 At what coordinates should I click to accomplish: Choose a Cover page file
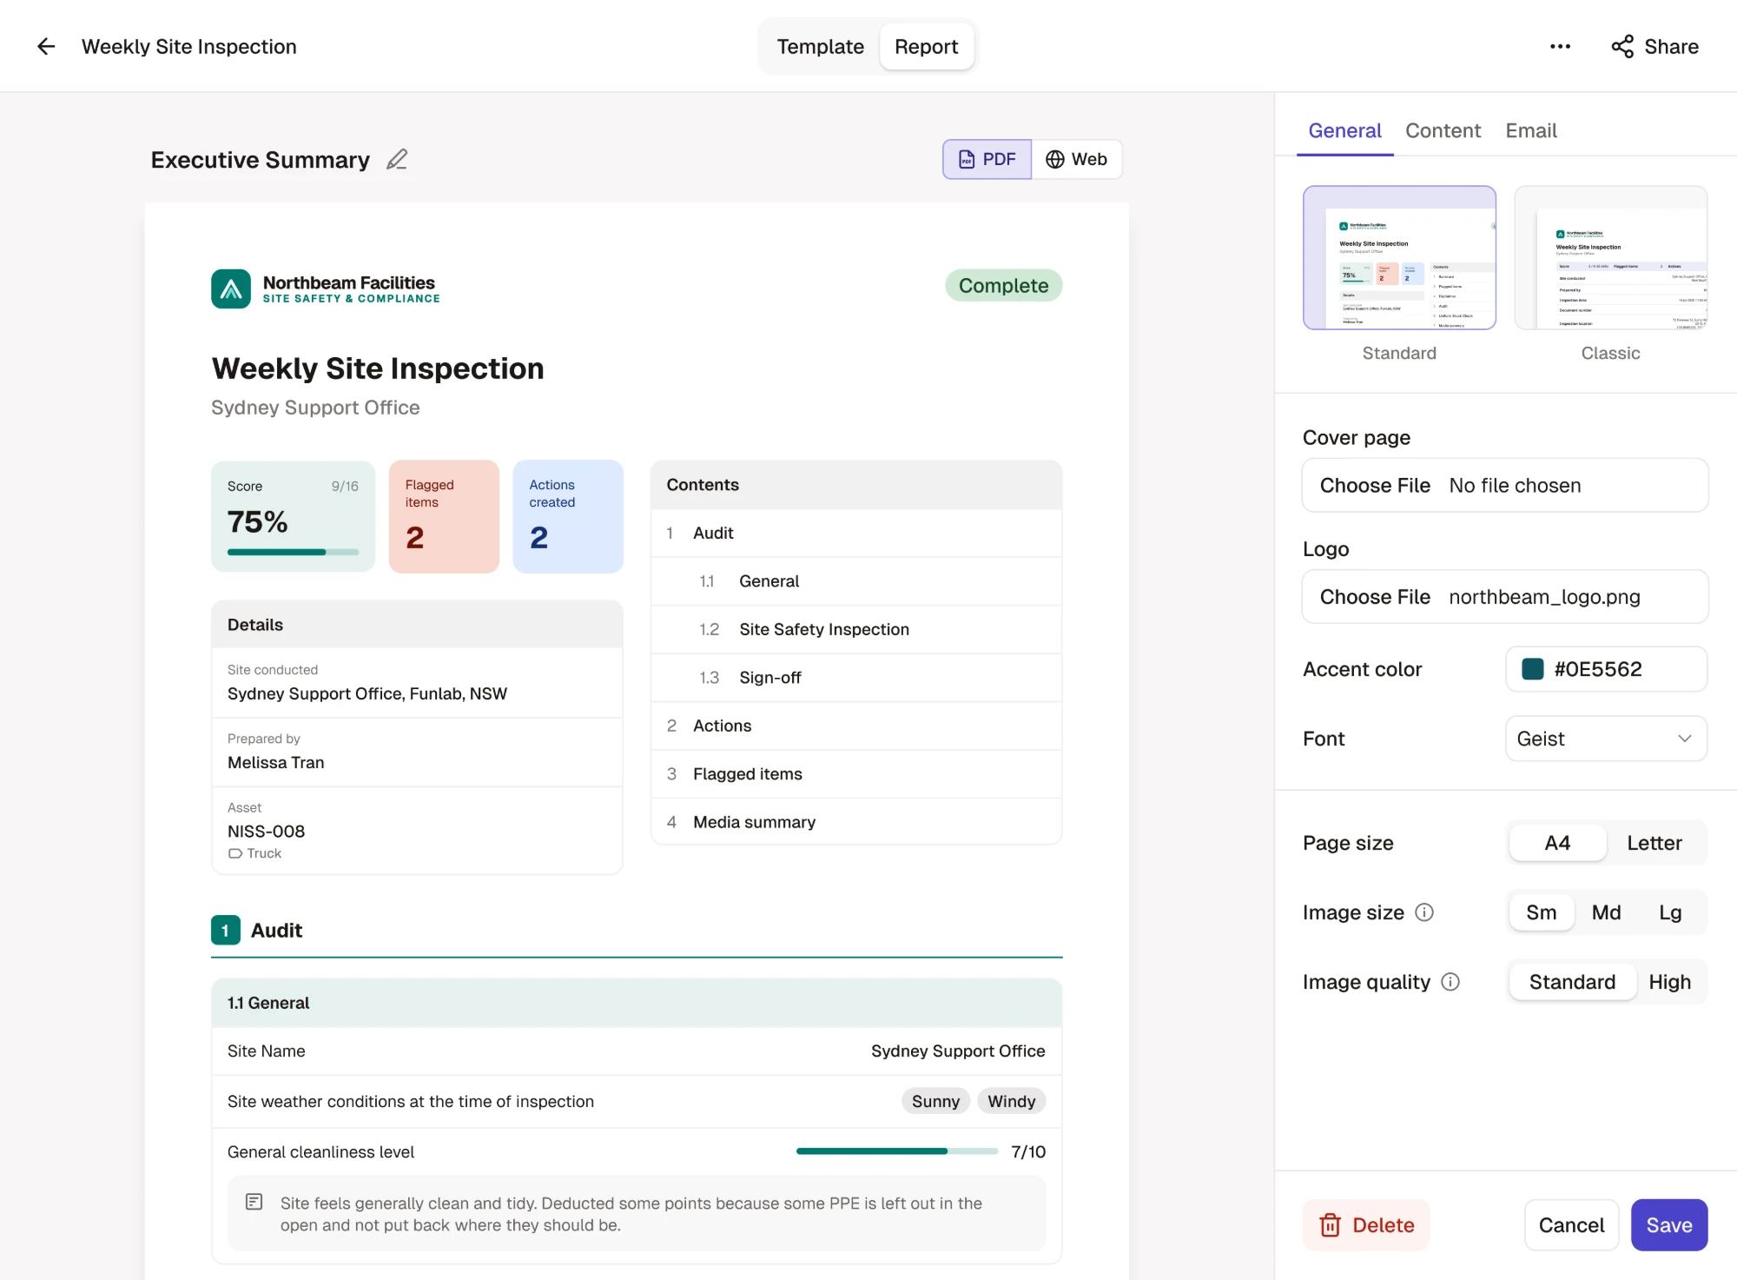coord(1505,485)
